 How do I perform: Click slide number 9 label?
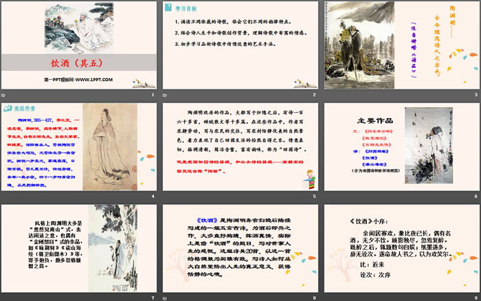(x=476, y=298)
